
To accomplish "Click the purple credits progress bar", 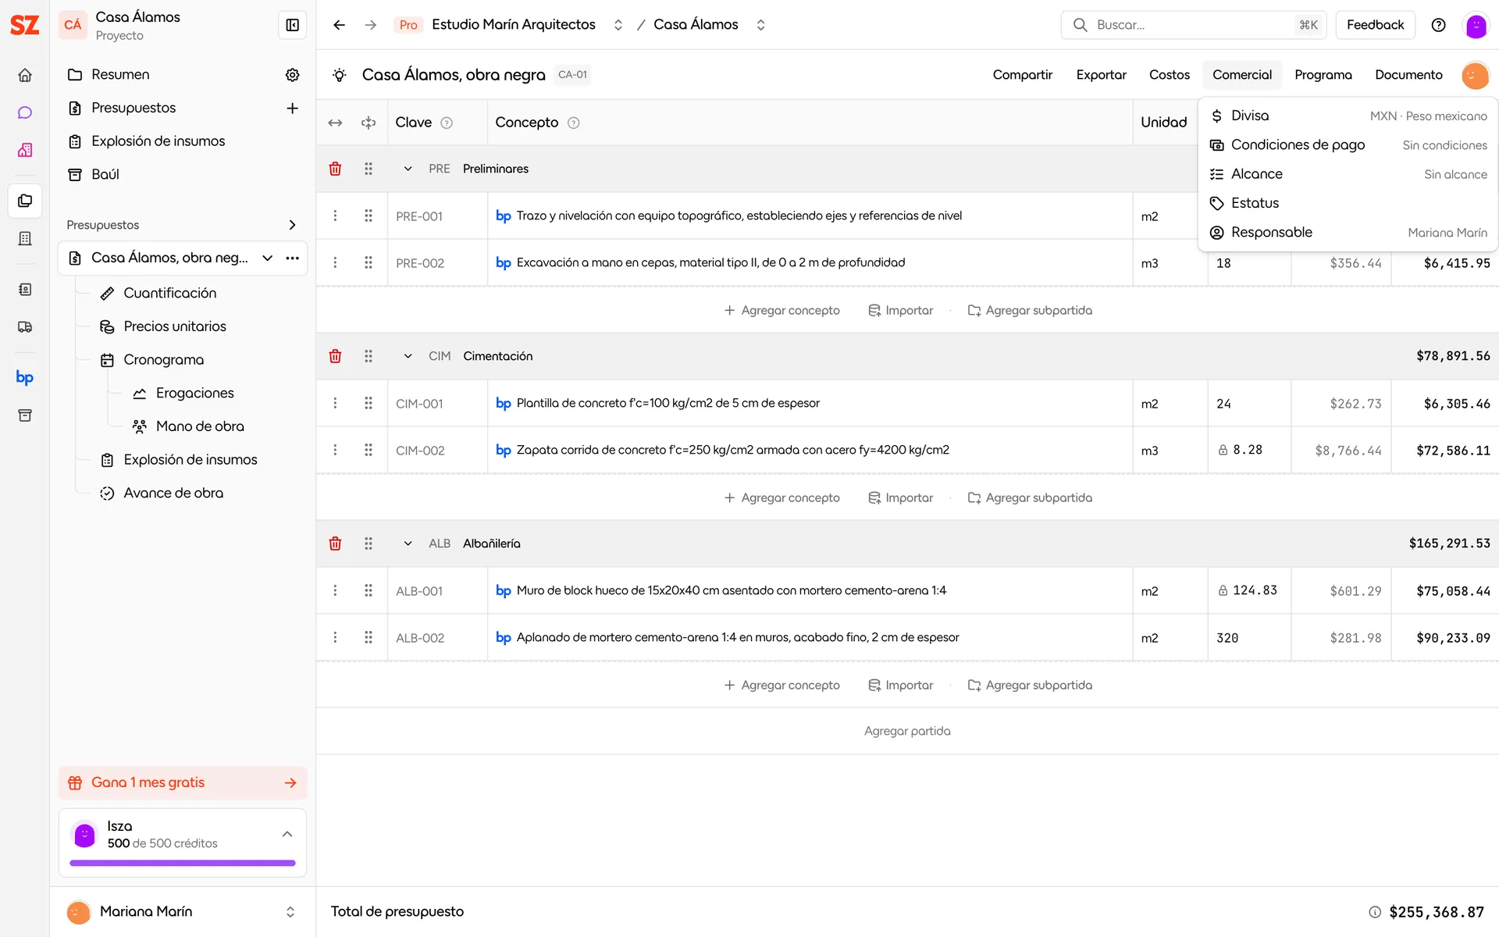I will click(183, 863).
